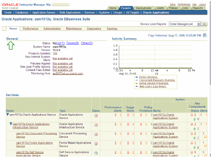Go to Services in the navigation bar

click(x=90, y=12)
